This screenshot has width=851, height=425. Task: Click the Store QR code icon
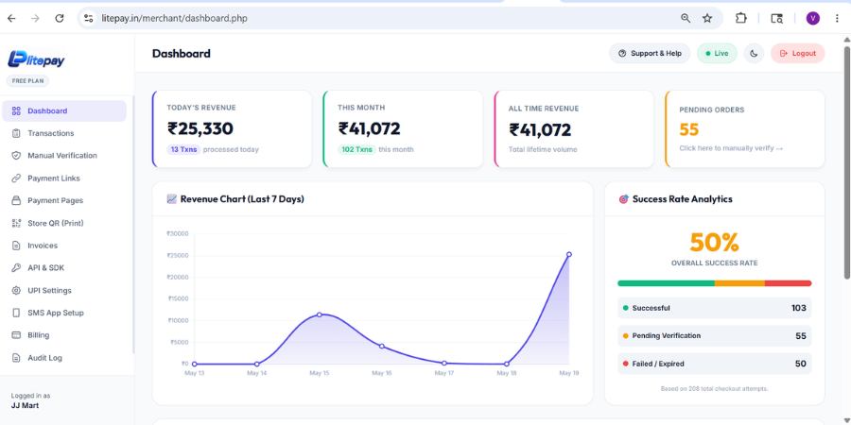[x=16, y=223]
